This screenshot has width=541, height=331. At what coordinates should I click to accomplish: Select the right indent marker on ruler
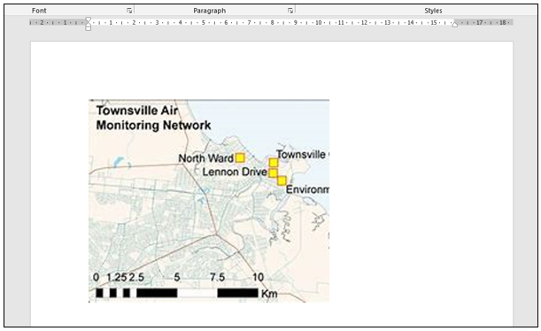[455, 25]
